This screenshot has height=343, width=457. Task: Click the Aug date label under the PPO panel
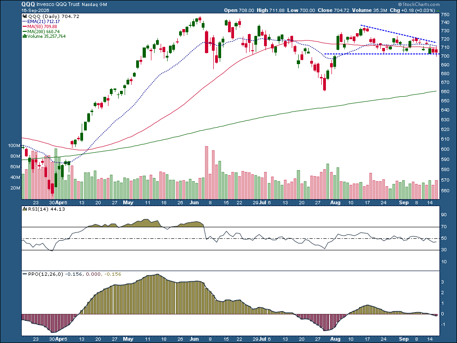click(x=336, y=339)
